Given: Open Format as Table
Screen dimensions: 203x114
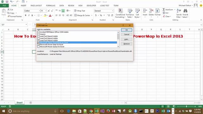Looking at the screenshot, I should tap(130, 13).
